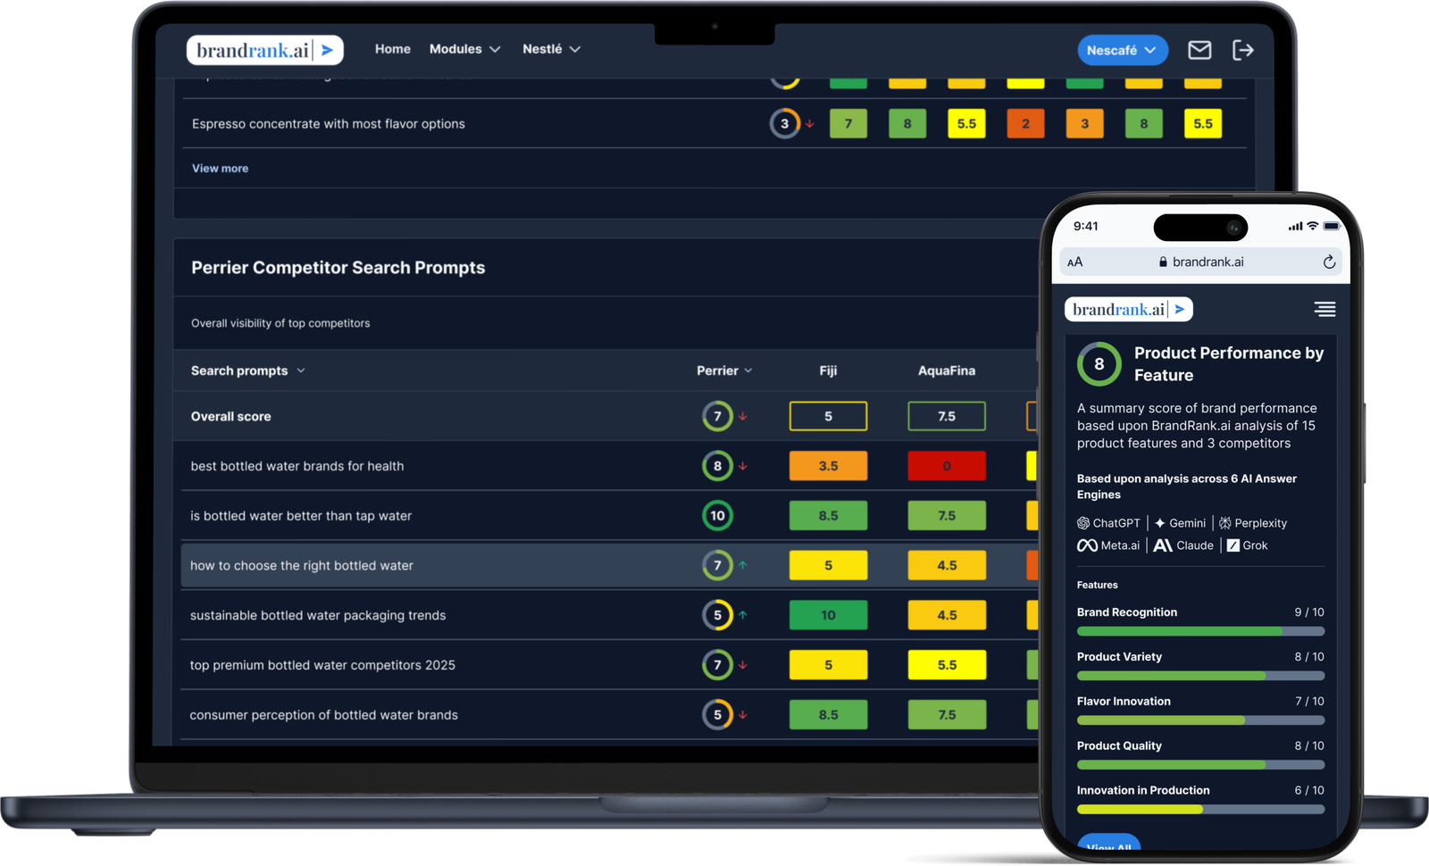Click the logout arrow icon
This screenshot has width=1429, height=866.
[x=1243, y=50]
